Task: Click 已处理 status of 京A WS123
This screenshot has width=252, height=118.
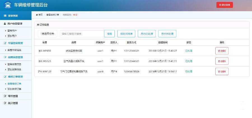Action: coord(189,61)
